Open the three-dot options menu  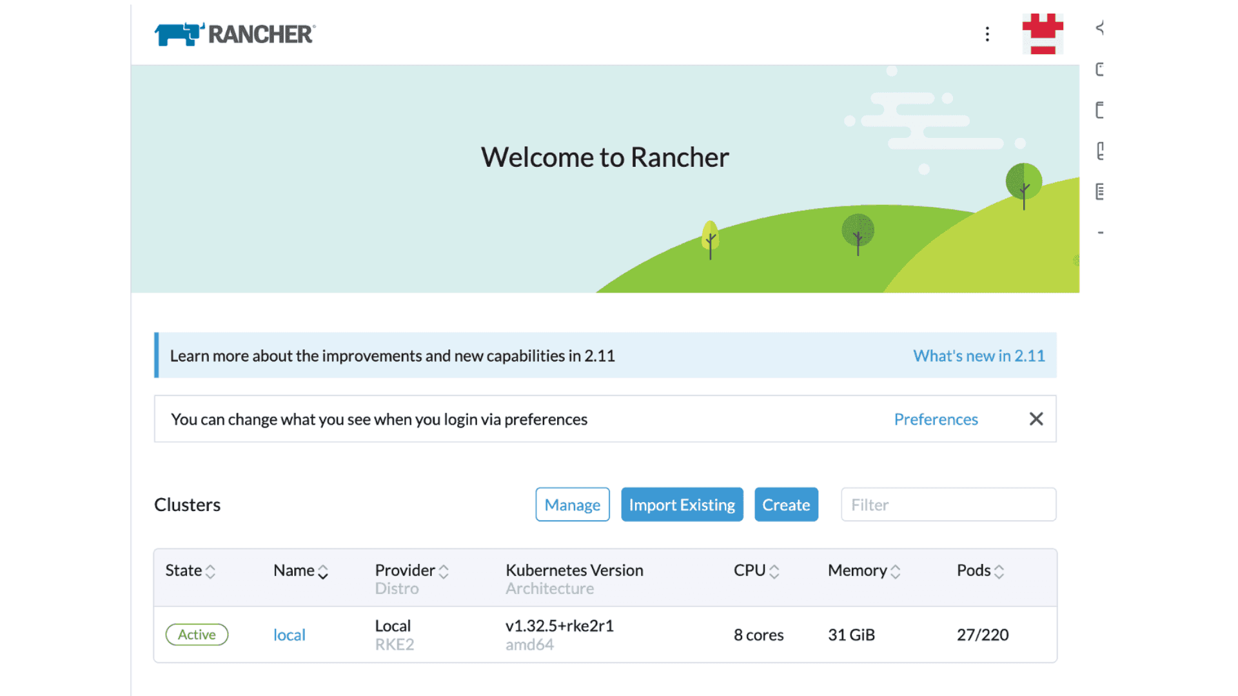[x=987, y=34]
